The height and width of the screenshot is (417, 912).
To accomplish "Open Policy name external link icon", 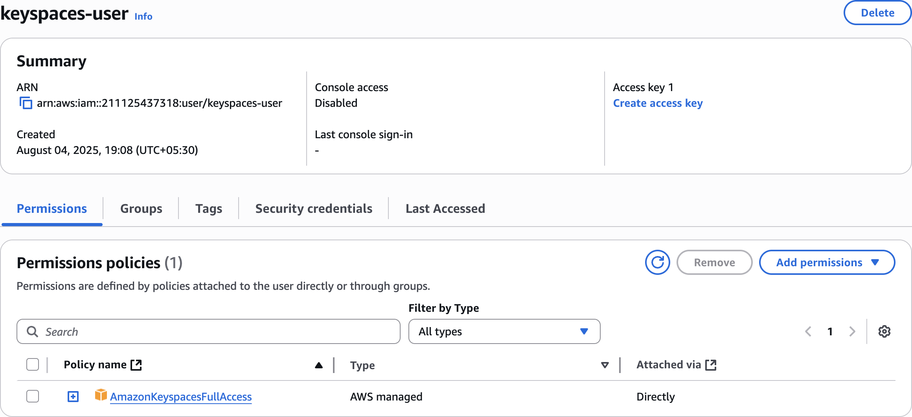I will (136, 365).
